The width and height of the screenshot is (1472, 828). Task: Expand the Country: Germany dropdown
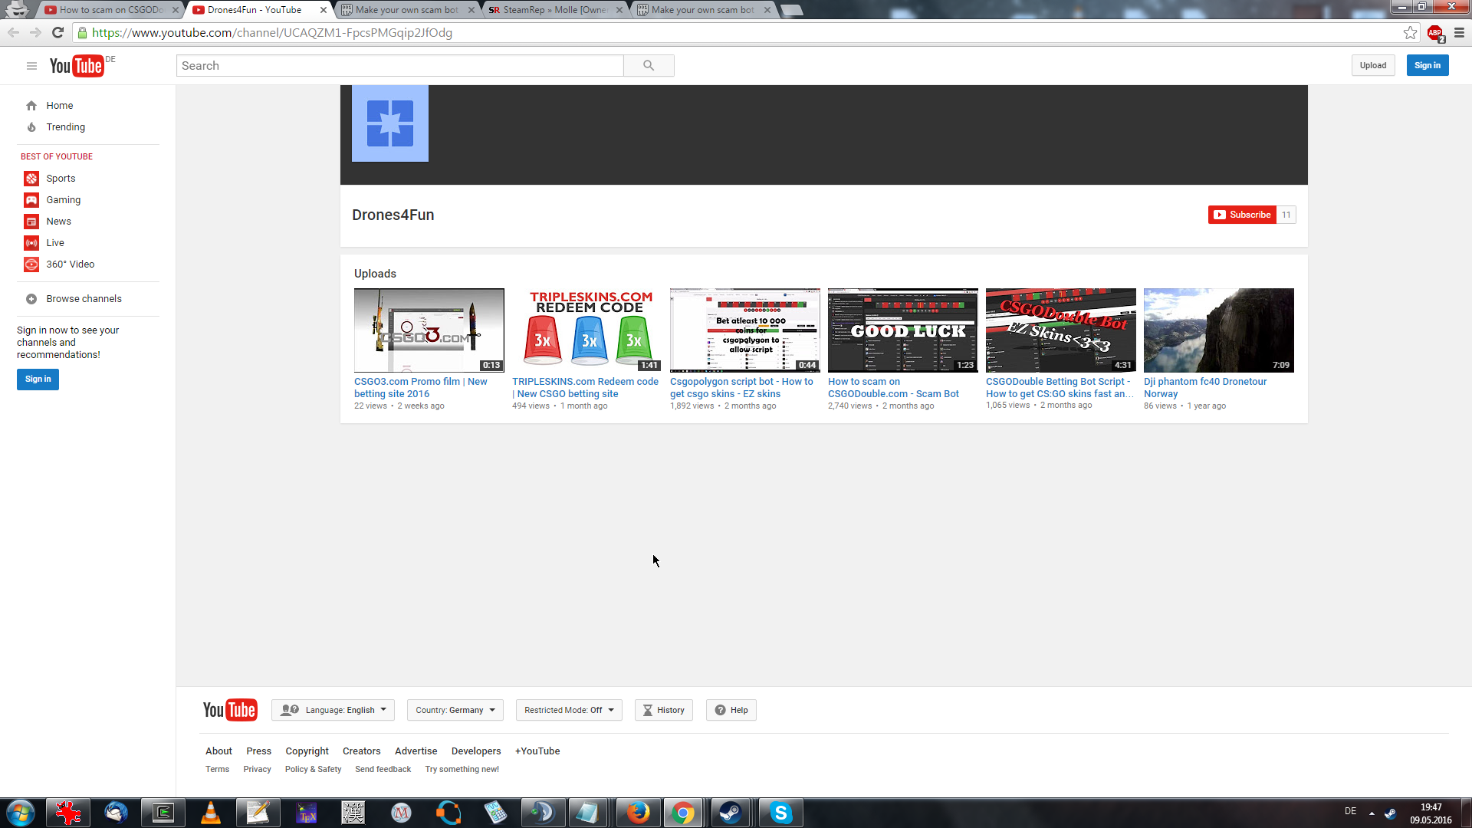click(455, 710)
